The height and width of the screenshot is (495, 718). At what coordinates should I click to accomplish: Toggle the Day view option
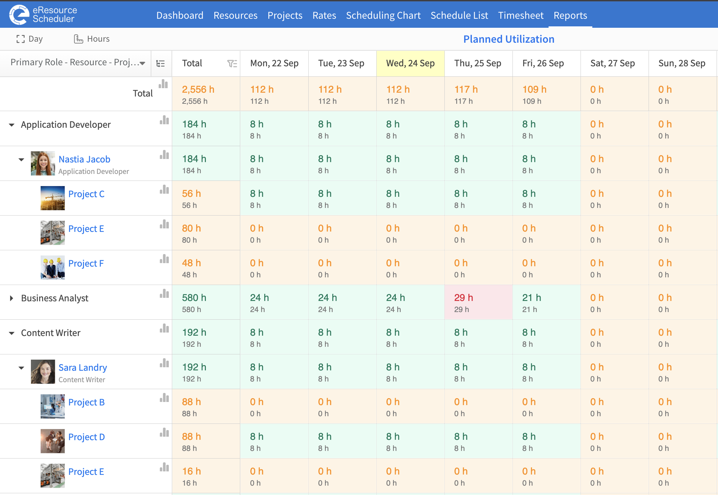(x=30, y=39)
